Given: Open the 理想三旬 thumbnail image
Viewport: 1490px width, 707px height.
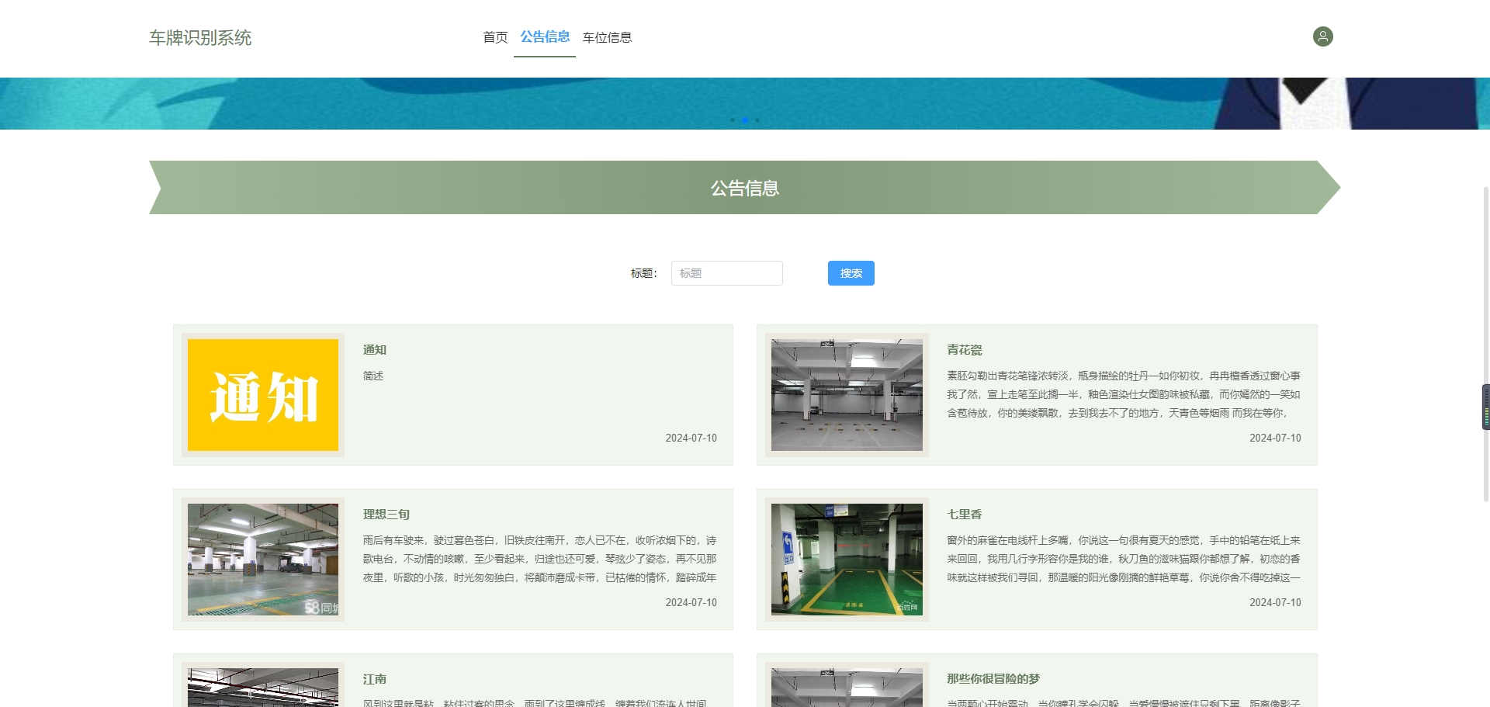Looking at the screenshot, I should click(x=263, y=560).
